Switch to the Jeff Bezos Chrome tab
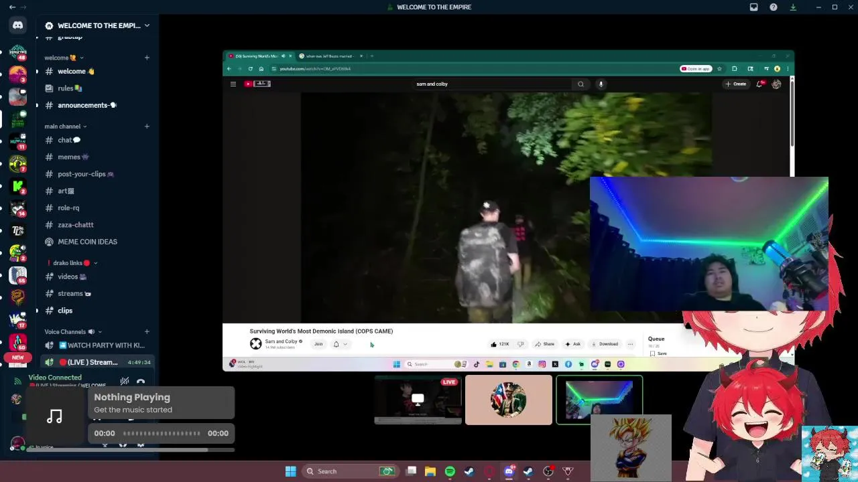Image resolution: width=858 pixels, height=482 pixels. (329, 56)
